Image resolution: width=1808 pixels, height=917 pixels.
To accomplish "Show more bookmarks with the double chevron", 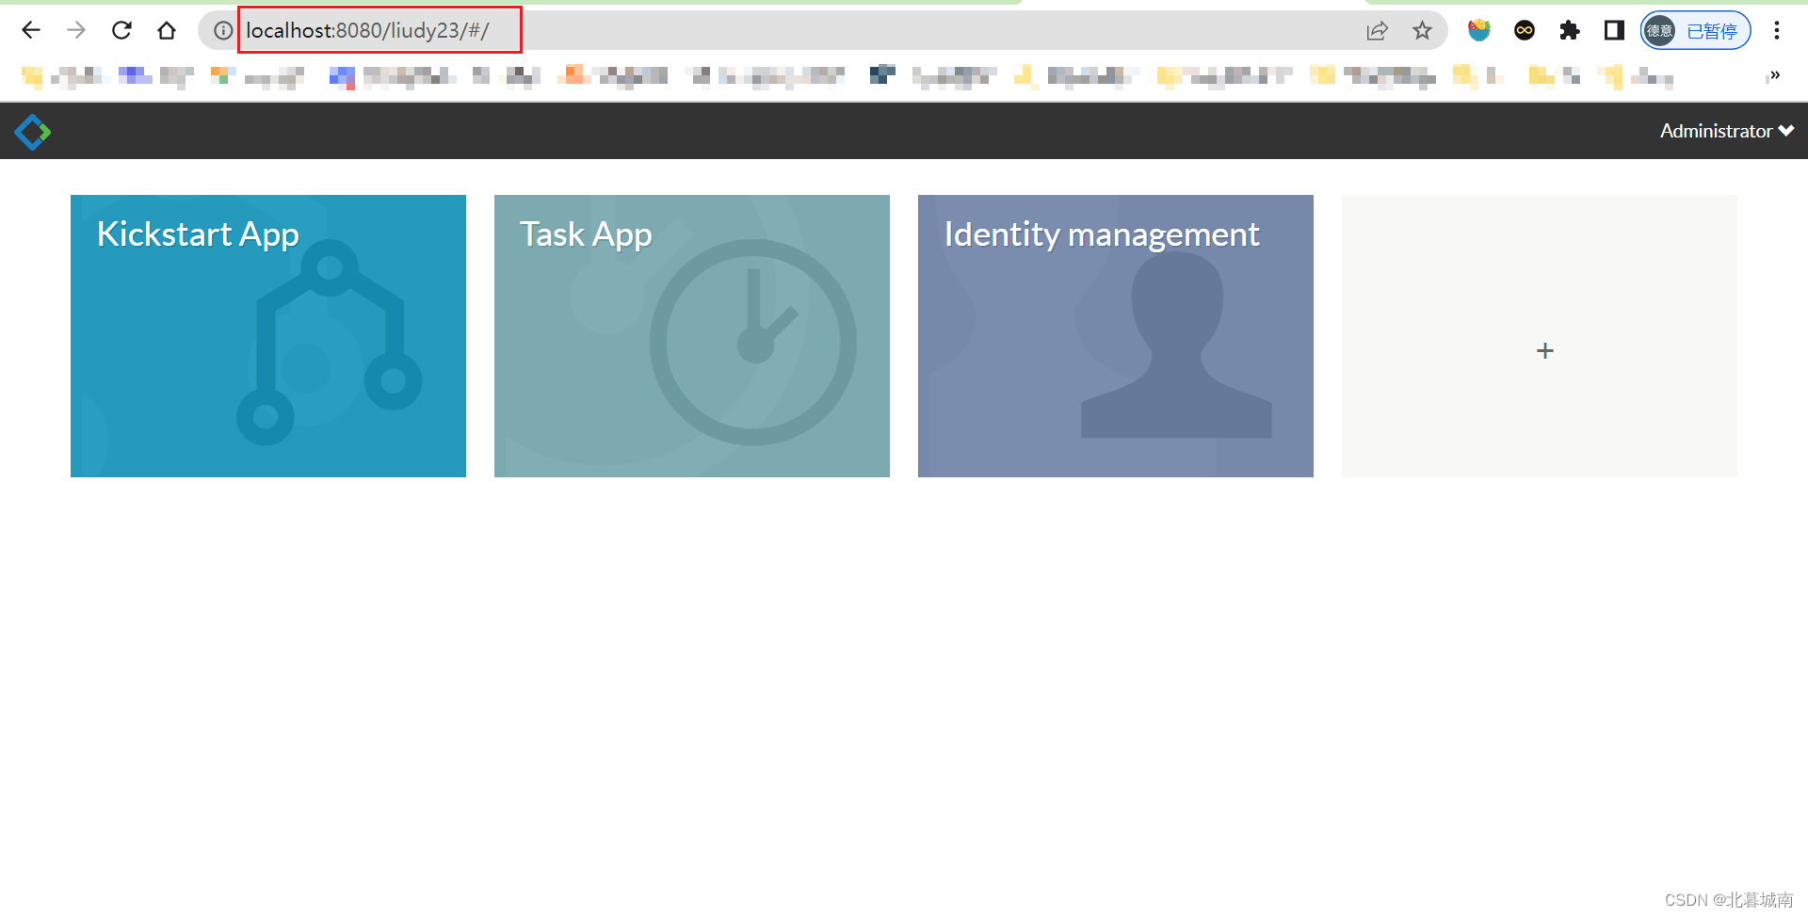I will [x=1775, y=75].
